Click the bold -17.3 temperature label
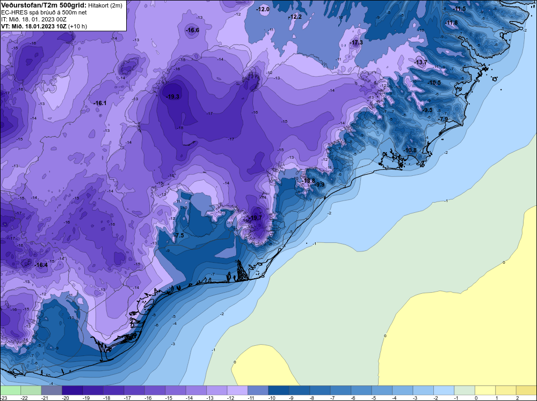Image resolution: width=537 pixels, height=401 pixels. coord(356,43)
